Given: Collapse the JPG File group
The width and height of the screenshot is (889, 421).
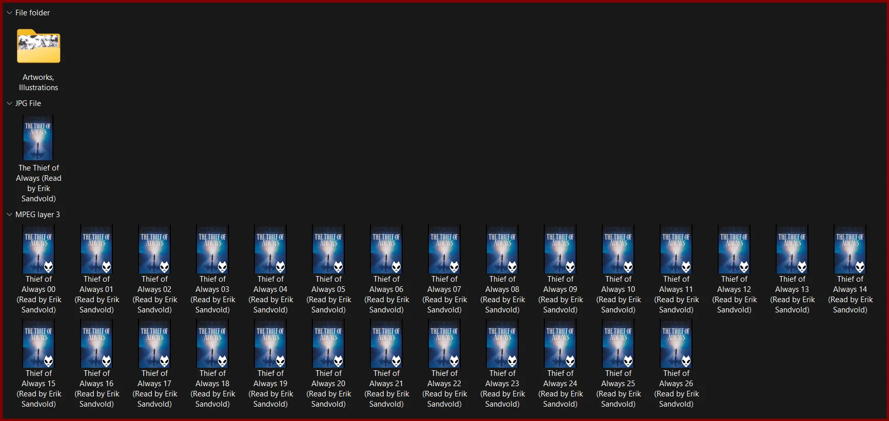Looking at the screenshot, I should [9, 103].
